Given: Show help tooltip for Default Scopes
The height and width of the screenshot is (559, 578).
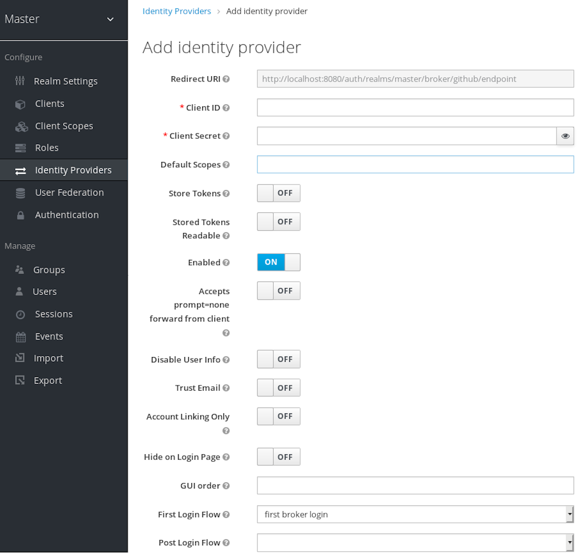Looking at the screenshot, I should click(226, 165).
